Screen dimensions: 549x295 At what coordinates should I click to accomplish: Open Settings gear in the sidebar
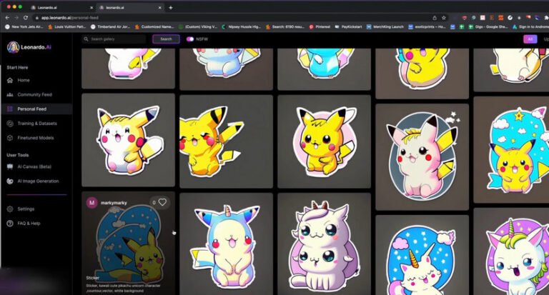click(x=10, y=209)
